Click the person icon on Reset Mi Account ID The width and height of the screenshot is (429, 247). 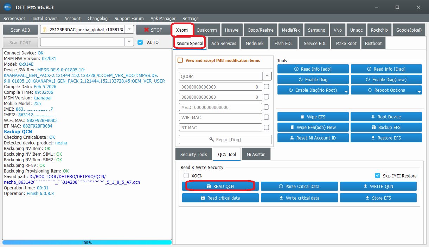(292, 138)
